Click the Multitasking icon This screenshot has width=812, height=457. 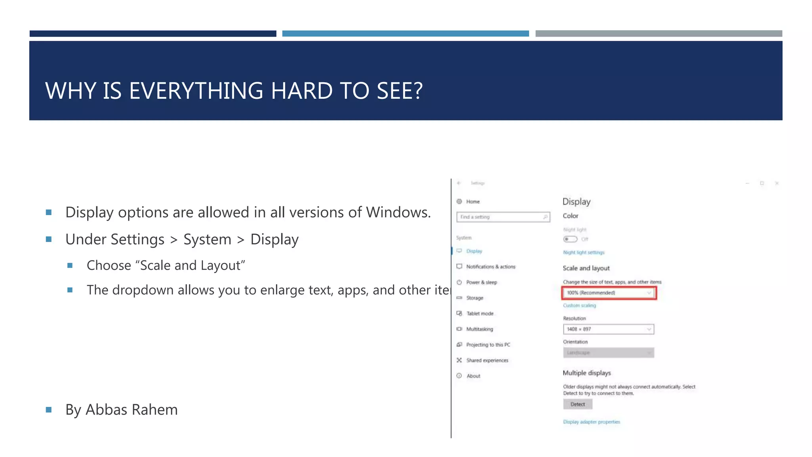(x=459, y=329)
